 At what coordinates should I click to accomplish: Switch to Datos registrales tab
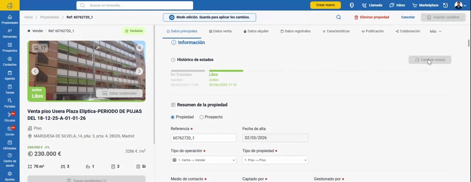coord(295,31)
